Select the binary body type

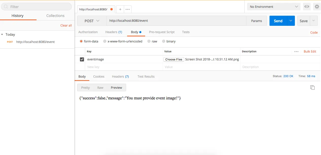(164, 41)
